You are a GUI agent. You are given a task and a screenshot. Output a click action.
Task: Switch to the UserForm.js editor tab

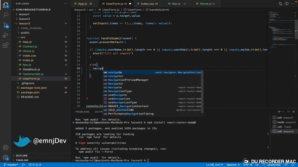tap(115, 4)
